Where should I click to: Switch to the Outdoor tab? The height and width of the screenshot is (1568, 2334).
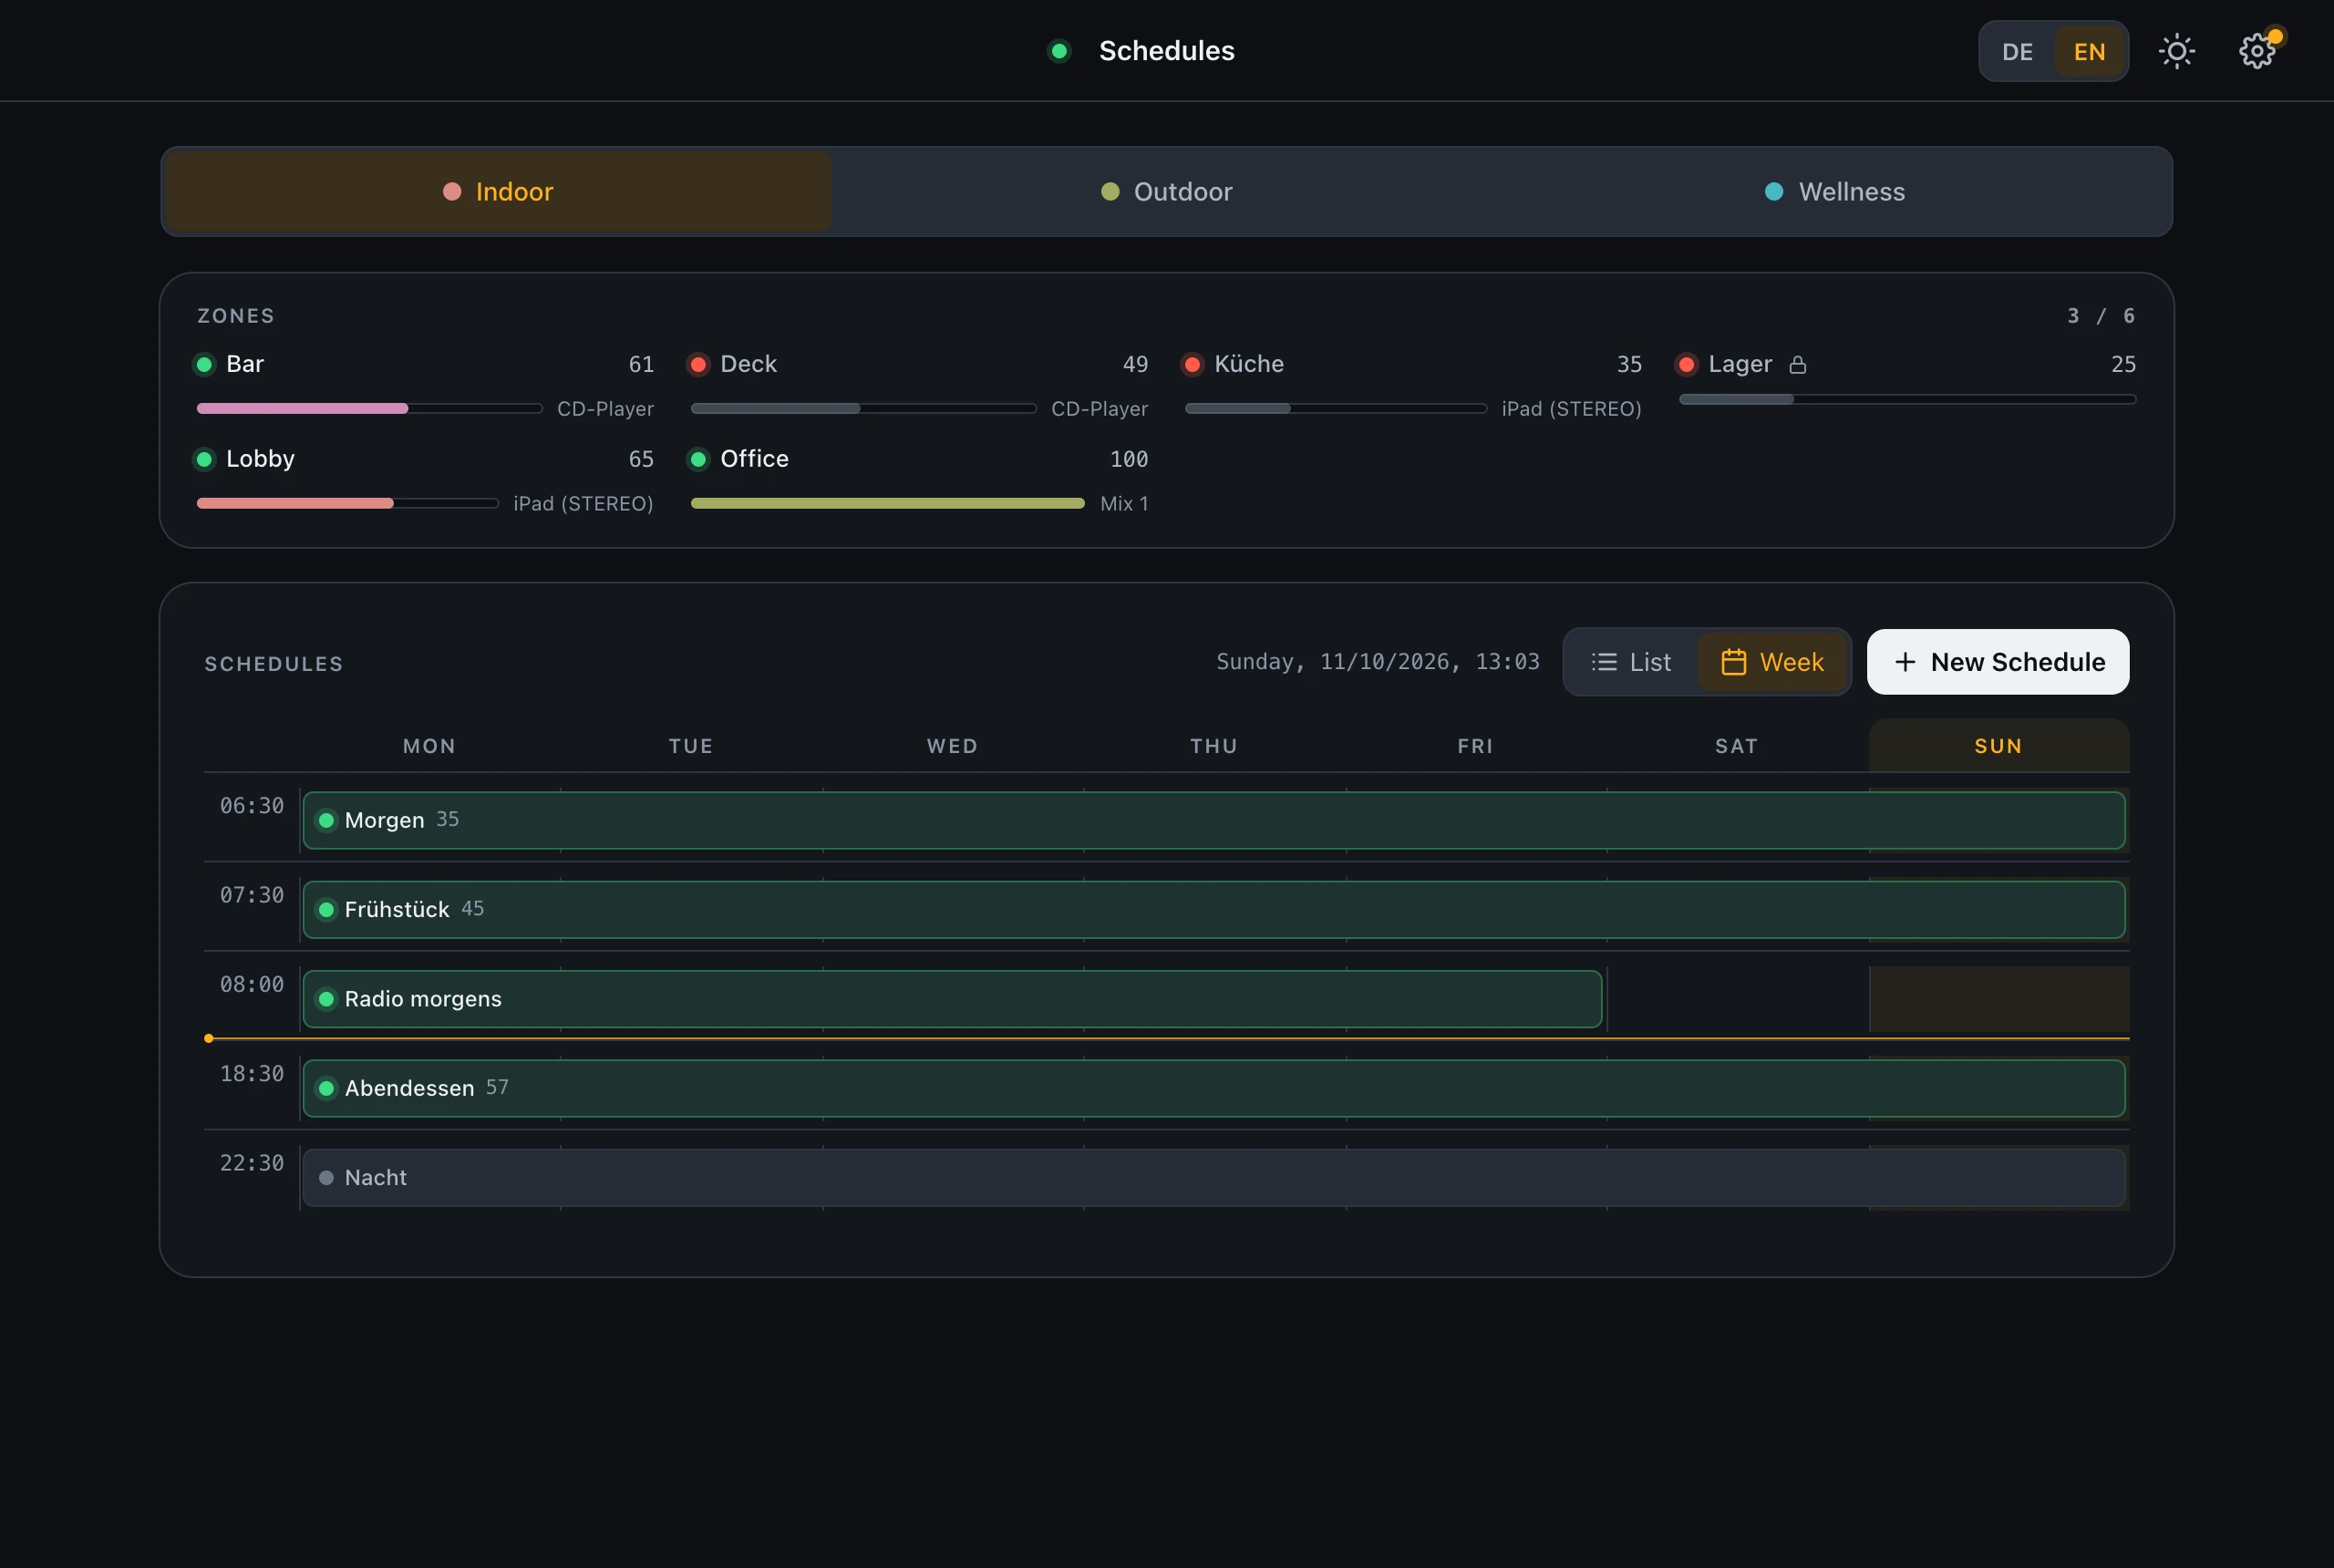pyautogui.click(x=1166, y=192)
